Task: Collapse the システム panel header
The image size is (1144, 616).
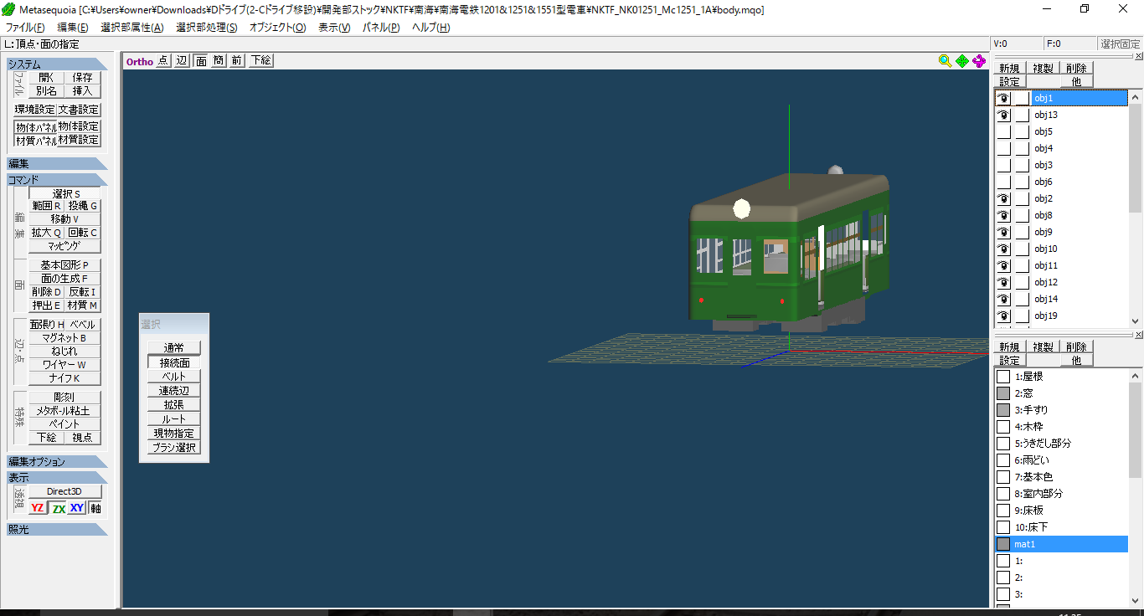Action: (57, 64)
